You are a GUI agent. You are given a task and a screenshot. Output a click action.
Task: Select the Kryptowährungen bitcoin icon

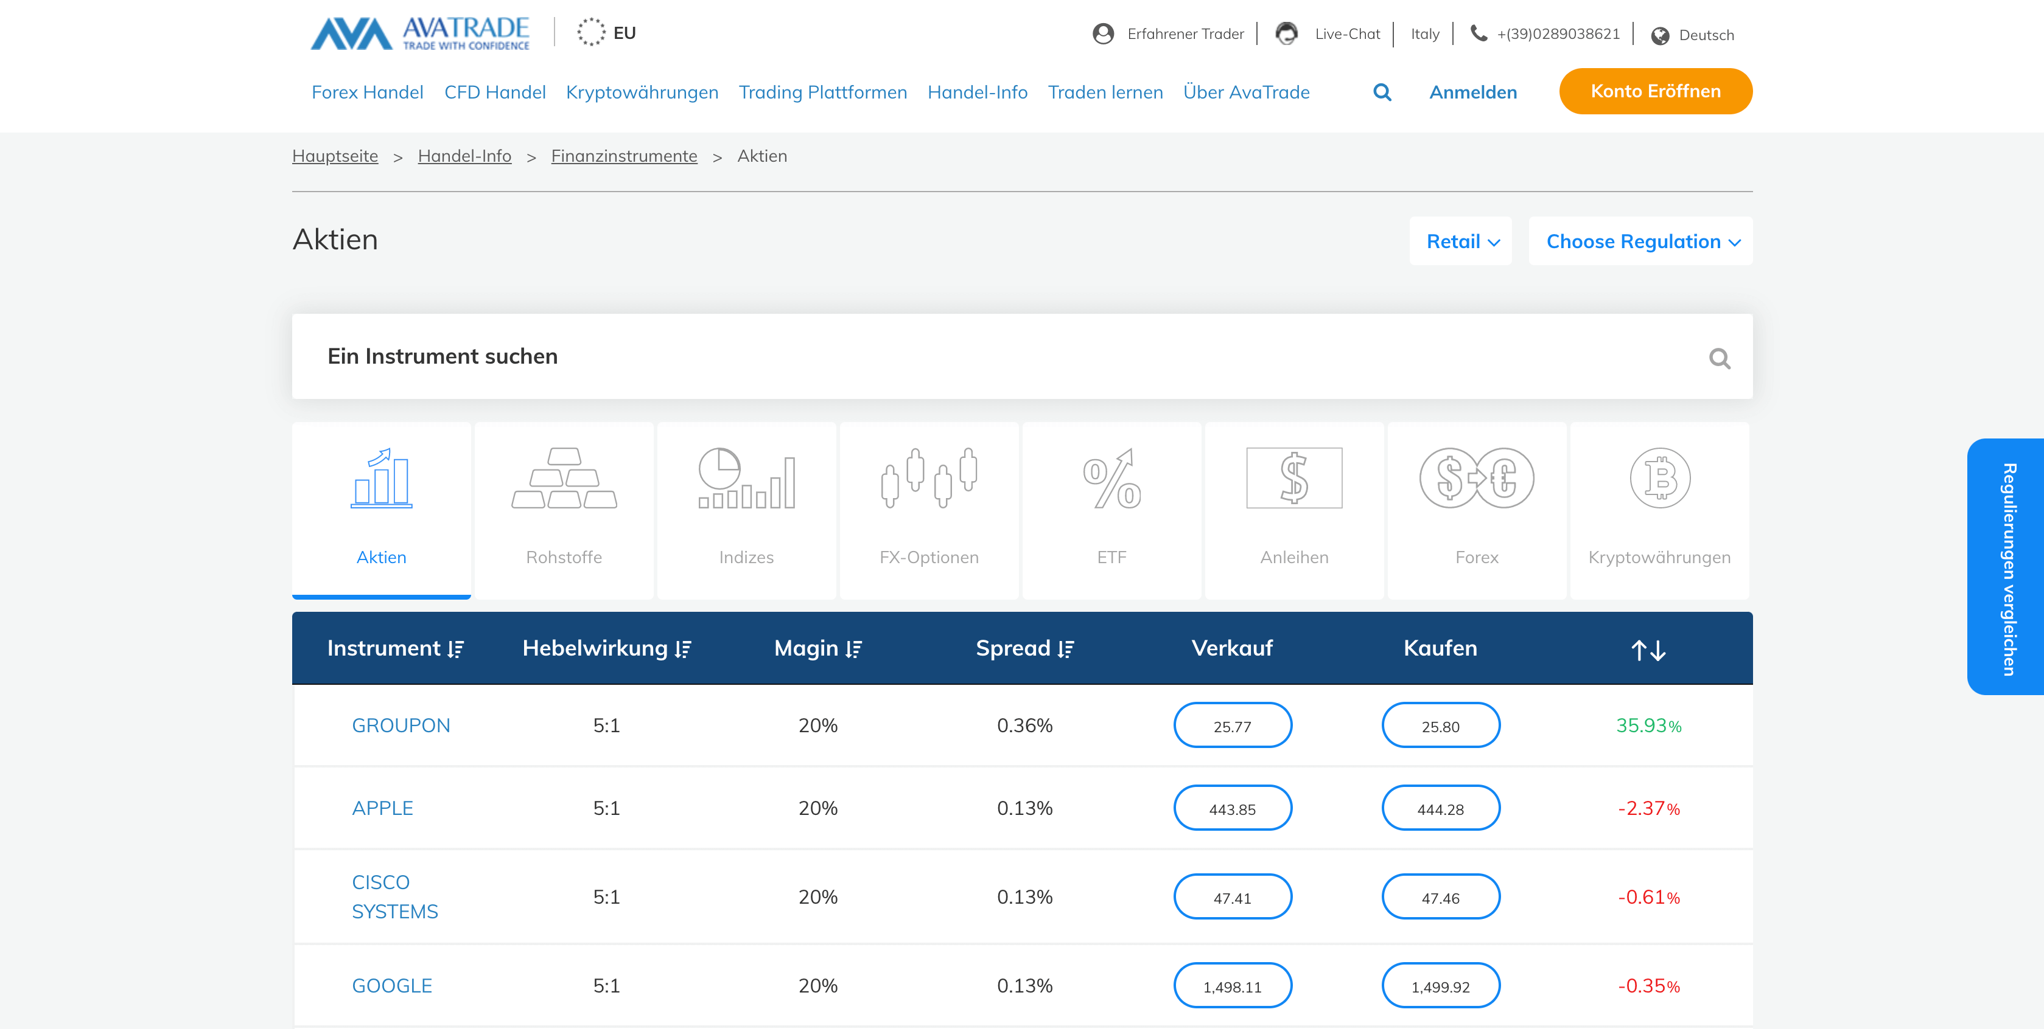coord(1660,478)
